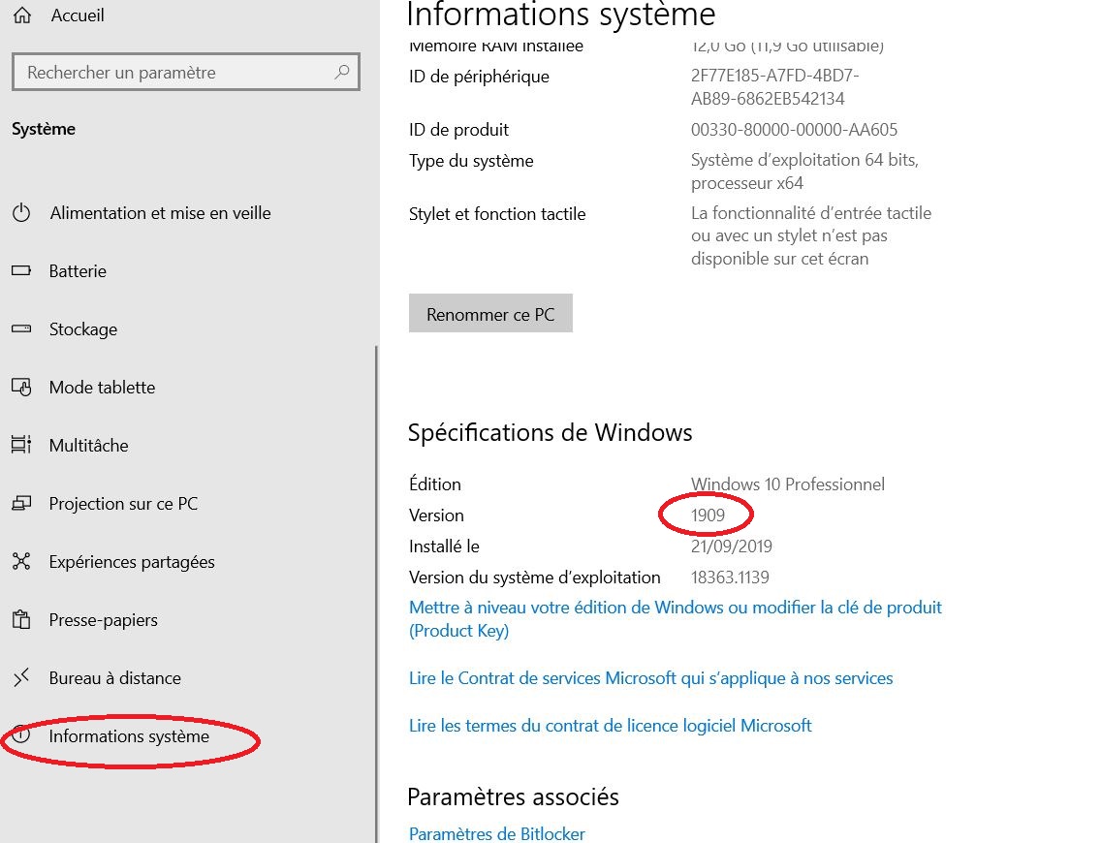Select Multitâche in the sidebar
1102x843 pixels.
point(88,446)
